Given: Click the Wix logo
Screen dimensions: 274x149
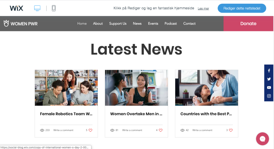Looking at the screenshot, I should 16,8.
